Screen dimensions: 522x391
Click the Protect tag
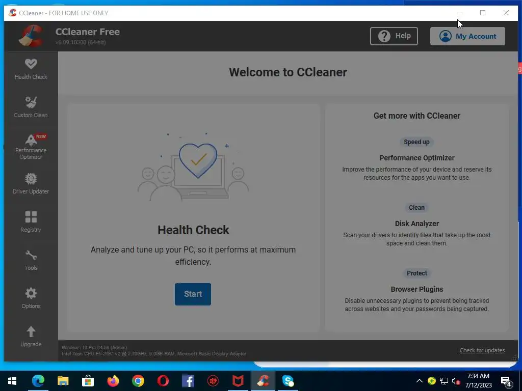(416, 273)
